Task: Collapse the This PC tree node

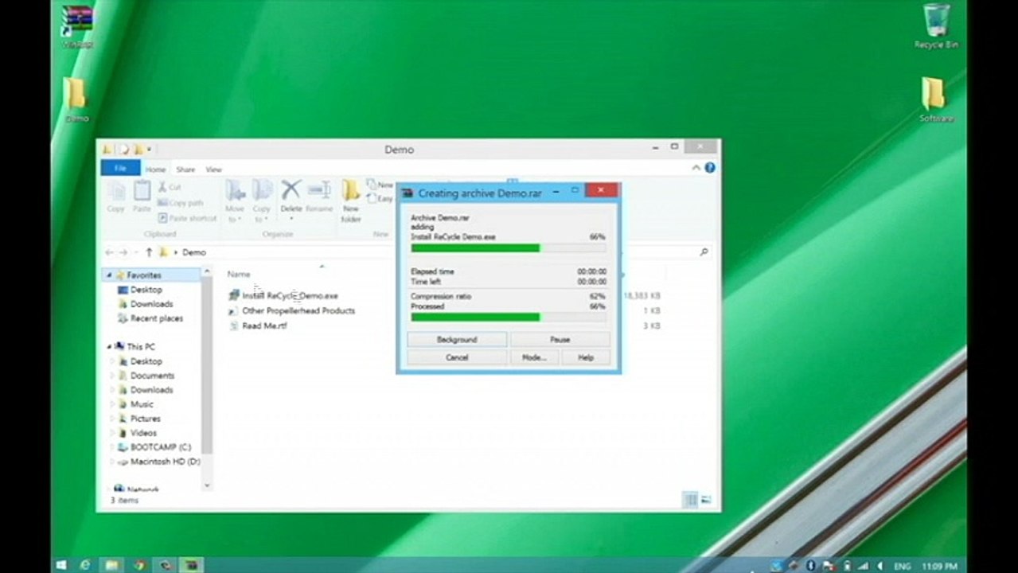Action: tap(109, 347)
